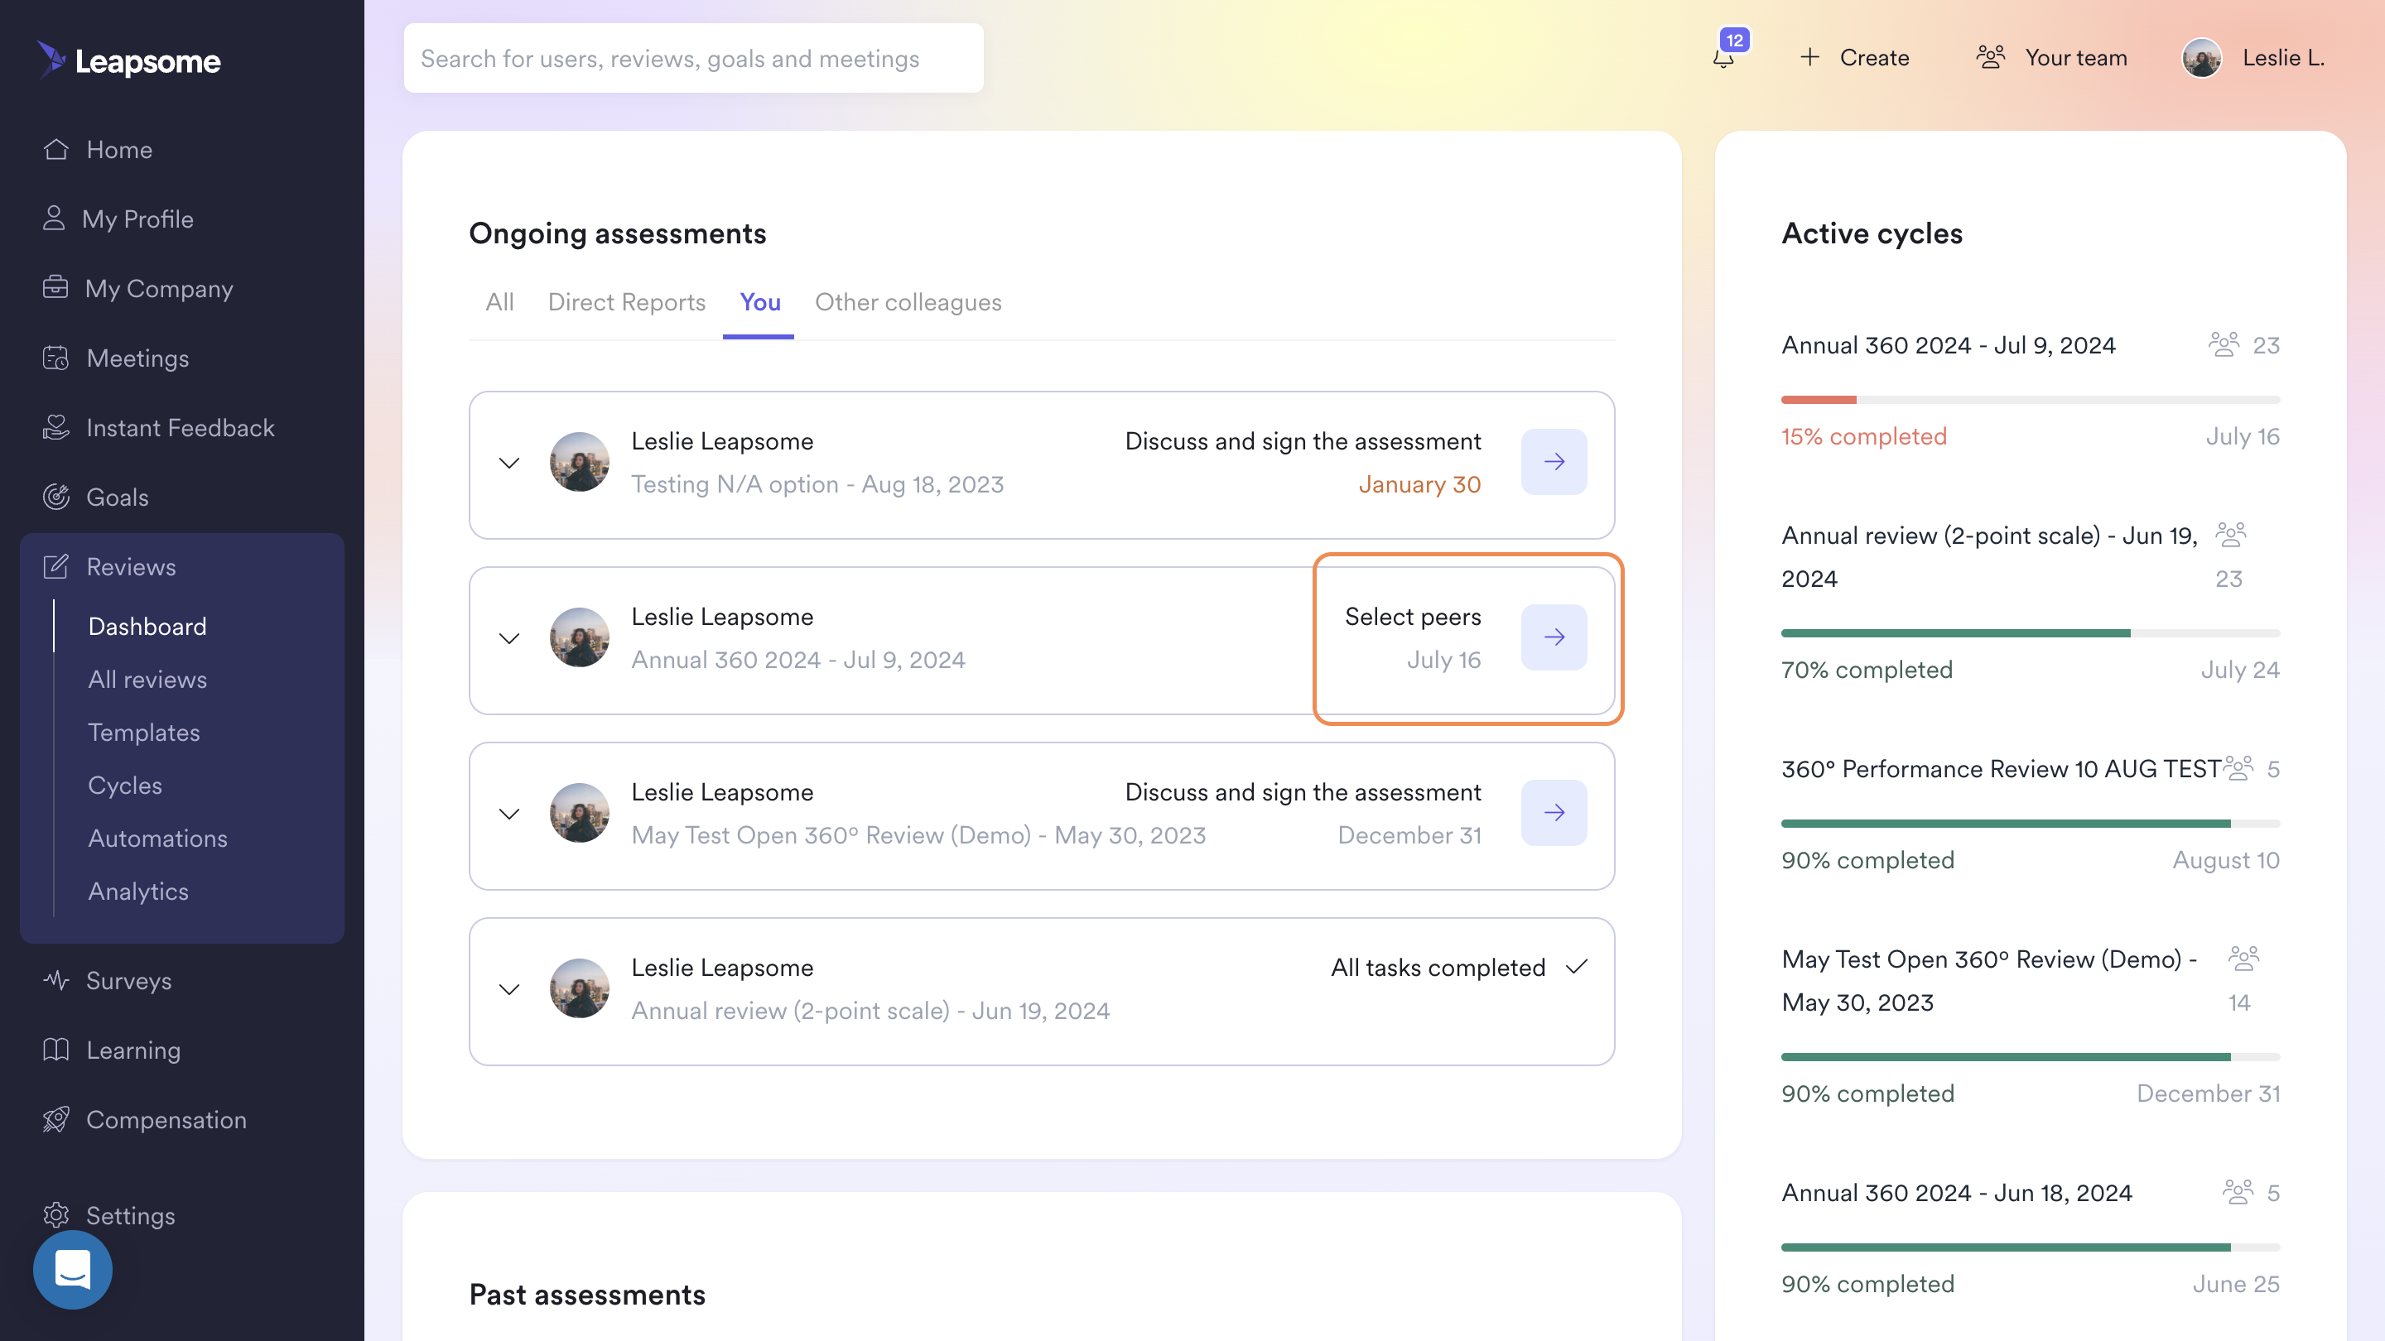Open arrow for May Test Open 360° Review
This screenshot has width=2385, height=1341.
1554,813
